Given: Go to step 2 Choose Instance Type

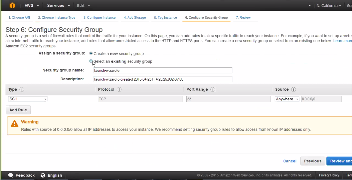Looking at the screenshot, I should click(57, 18).
